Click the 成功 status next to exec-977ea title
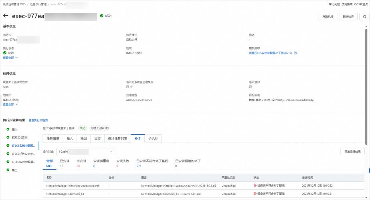The image size is (370, 200). 106,16
